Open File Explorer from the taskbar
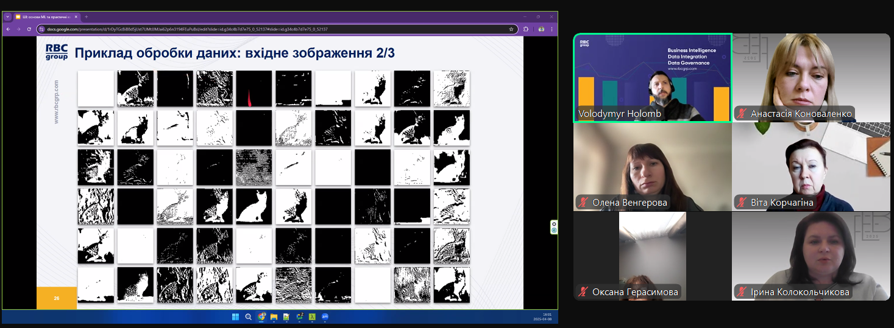The width and height of the screenshot is (894, 328). click(274, 316)
